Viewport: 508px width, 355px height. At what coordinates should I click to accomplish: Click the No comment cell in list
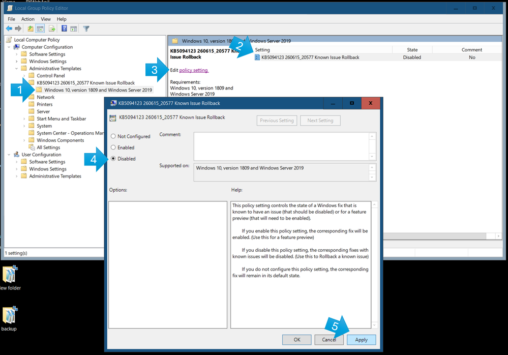tap(472, 57)
